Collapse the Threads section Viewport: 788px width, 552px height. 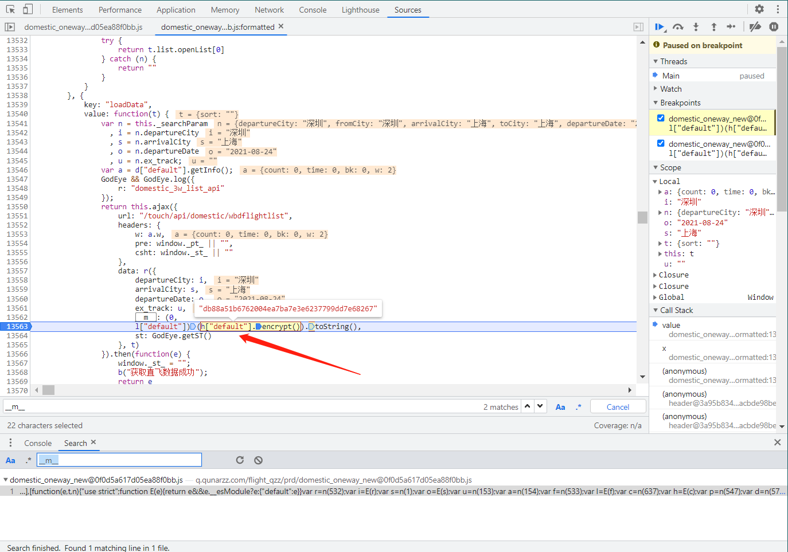pos(656,61)
